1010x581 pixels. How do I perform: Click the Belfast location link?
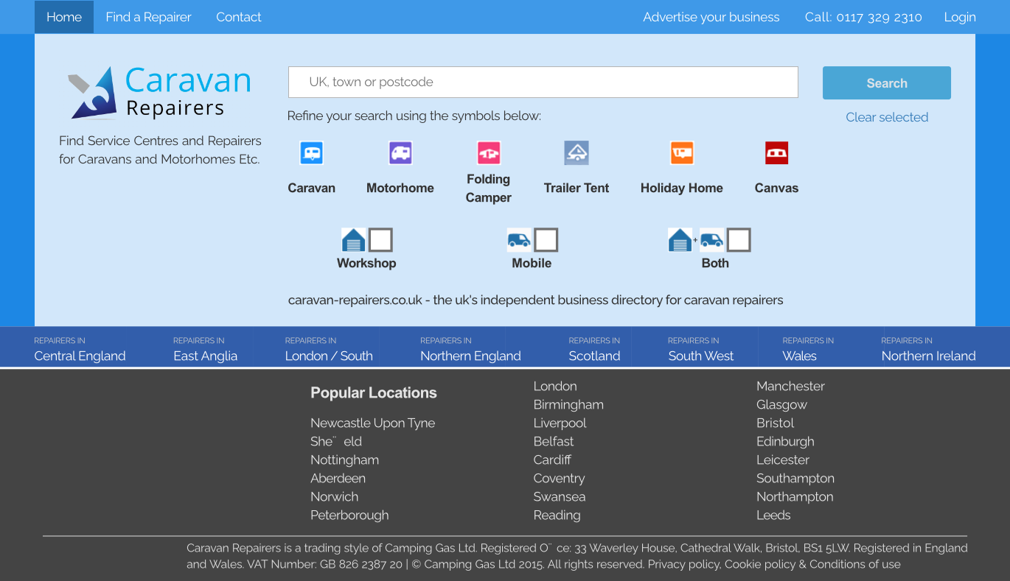click(x=554, y=441)
